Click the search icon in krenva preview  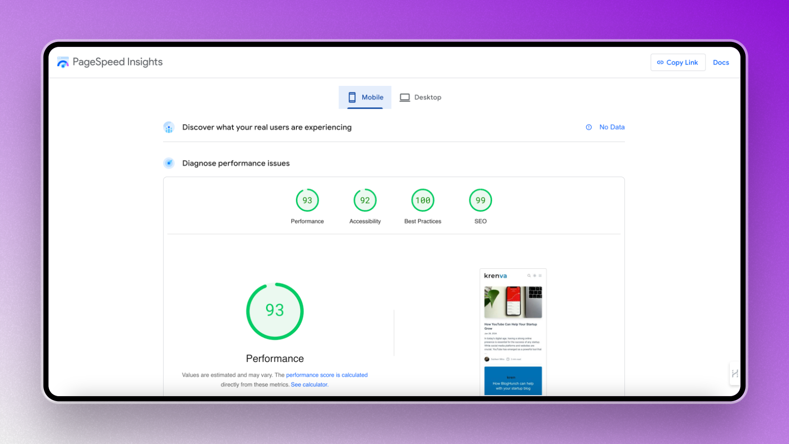click(x=529, y=276)
